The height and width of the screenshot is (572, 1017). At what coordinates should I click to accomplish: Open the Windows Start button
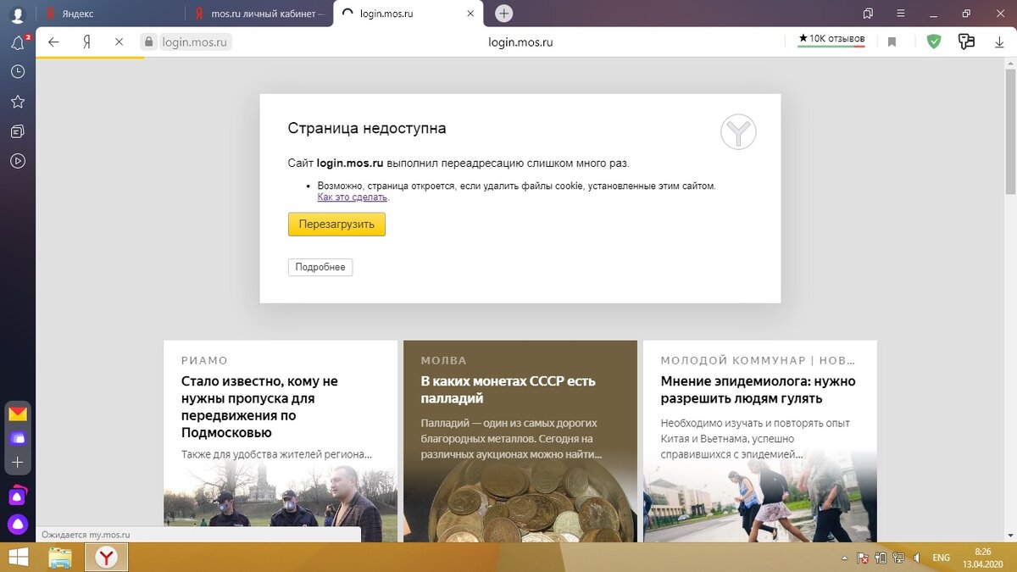[x=17, y=557]
